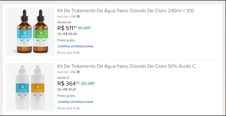Click second listing's nocnoc USA seller name
Viewport: 226px width, 116px height.
[66, 72]
